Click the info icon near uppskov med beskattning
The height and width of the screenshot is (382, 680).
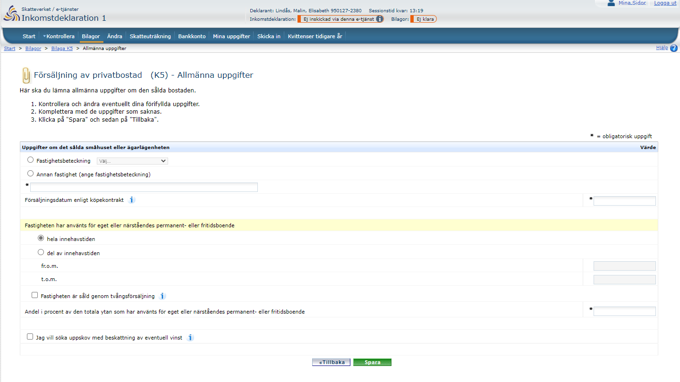190,338
